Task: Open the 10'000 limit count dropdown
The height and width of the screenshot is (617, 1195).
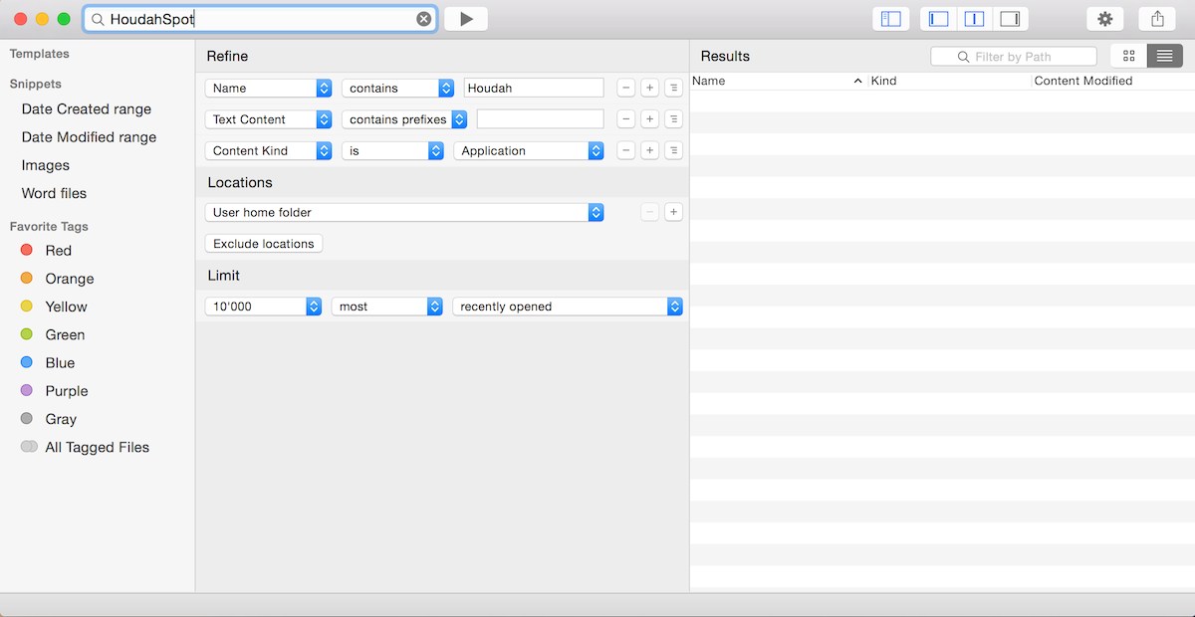Action: pos(263,307)
